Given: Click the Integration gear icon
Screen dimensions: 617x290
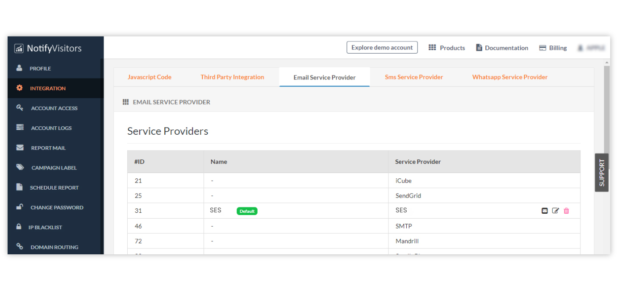Looking at the screenshot, I should 19,88.
